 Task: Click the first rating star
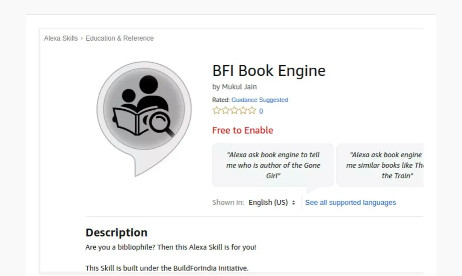216,111
